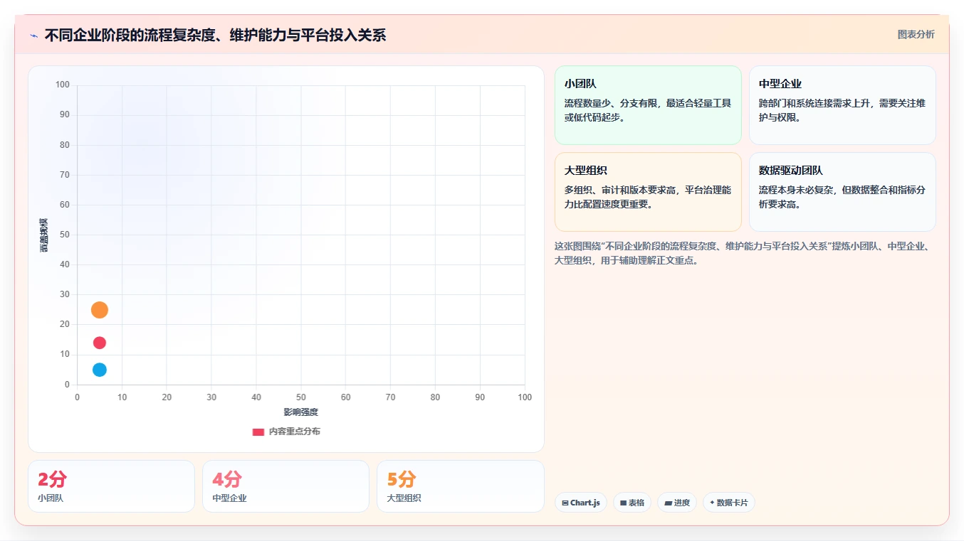The width and height of the screenshot is (964, 541).
Task: Click the summary paragraph starting 这张图围绕
Action: coord(744,253)
